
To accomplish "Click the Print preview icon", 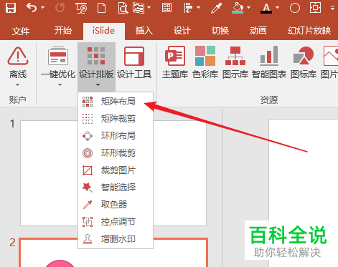I will [x=123, y=8].
